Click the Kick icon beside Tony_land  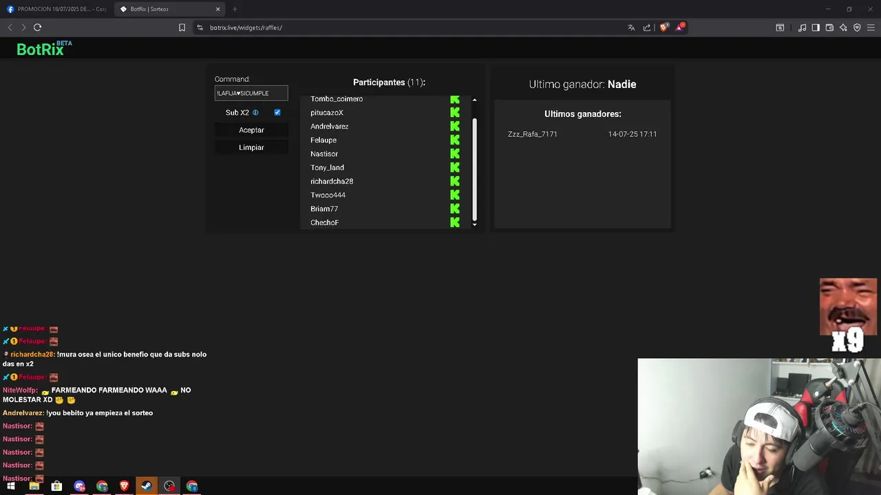455,168
